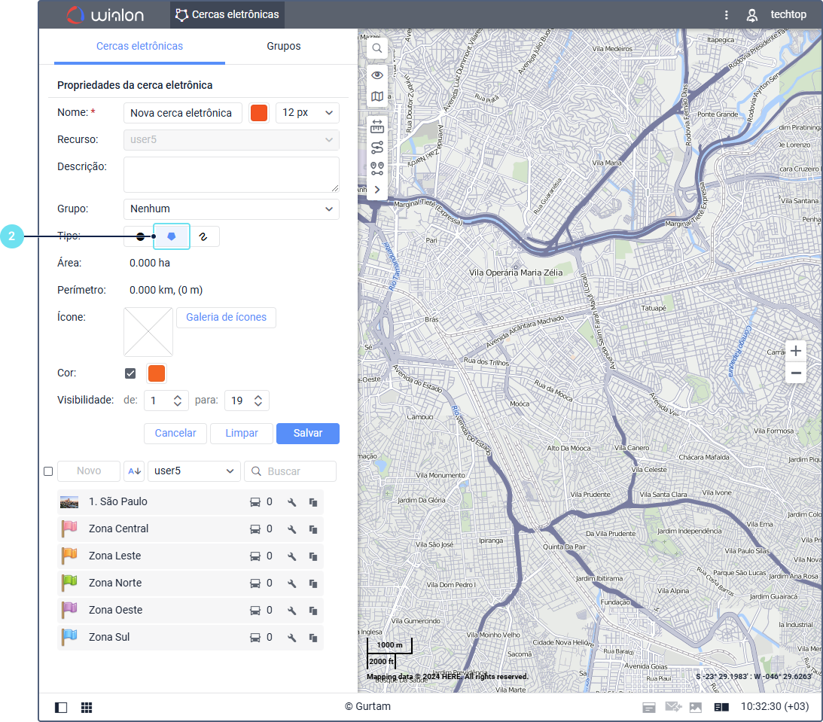Open the Recurso user5 dropdown
Image resolution: width=823 pixels, height=722 pixels.
click(x=231, y=140)
